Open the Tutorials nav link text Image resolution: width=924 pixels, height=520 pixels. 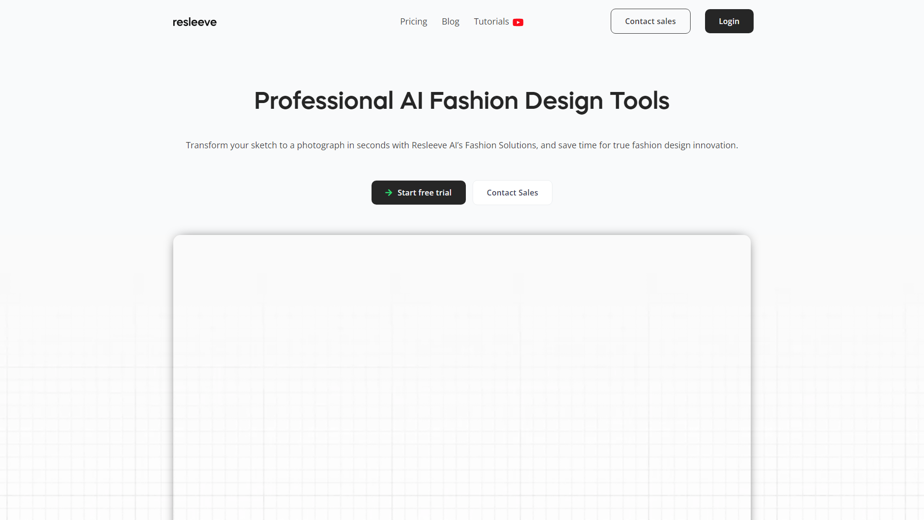point(491,22)
